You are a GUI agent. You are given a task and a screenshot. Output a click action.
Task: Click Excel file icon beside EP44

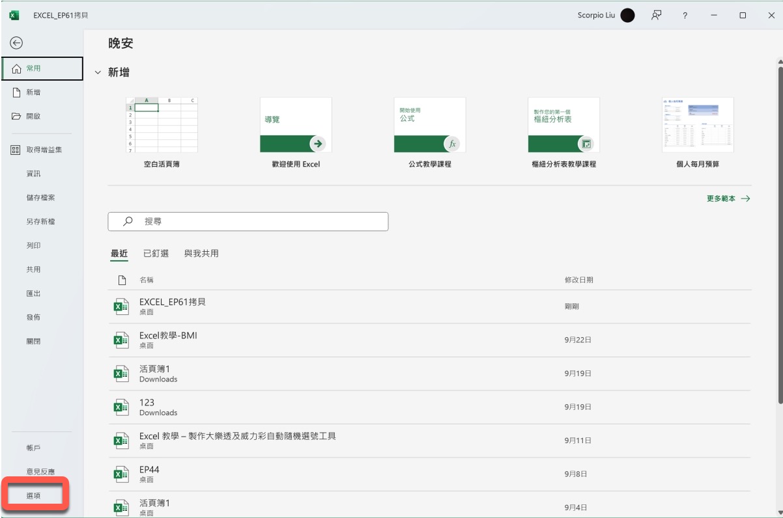[121, 474]
